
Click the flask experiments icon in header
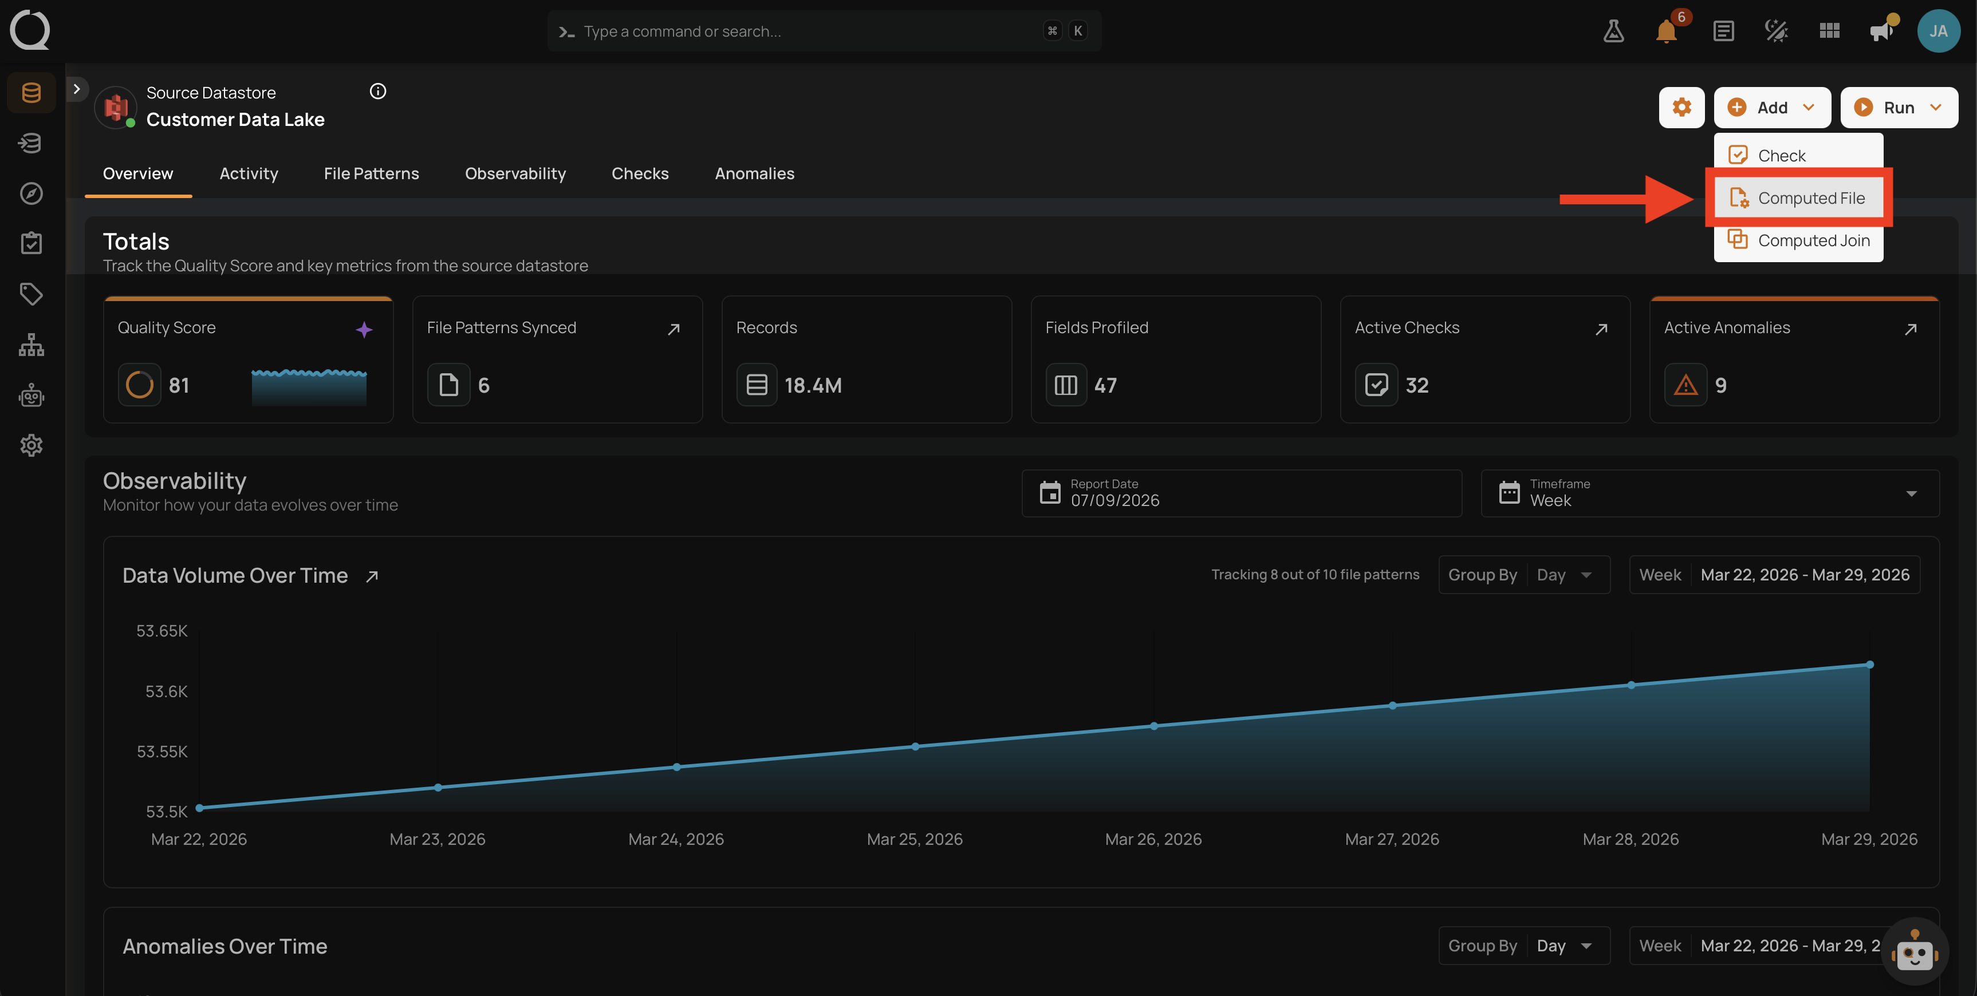click(1613, 31)
